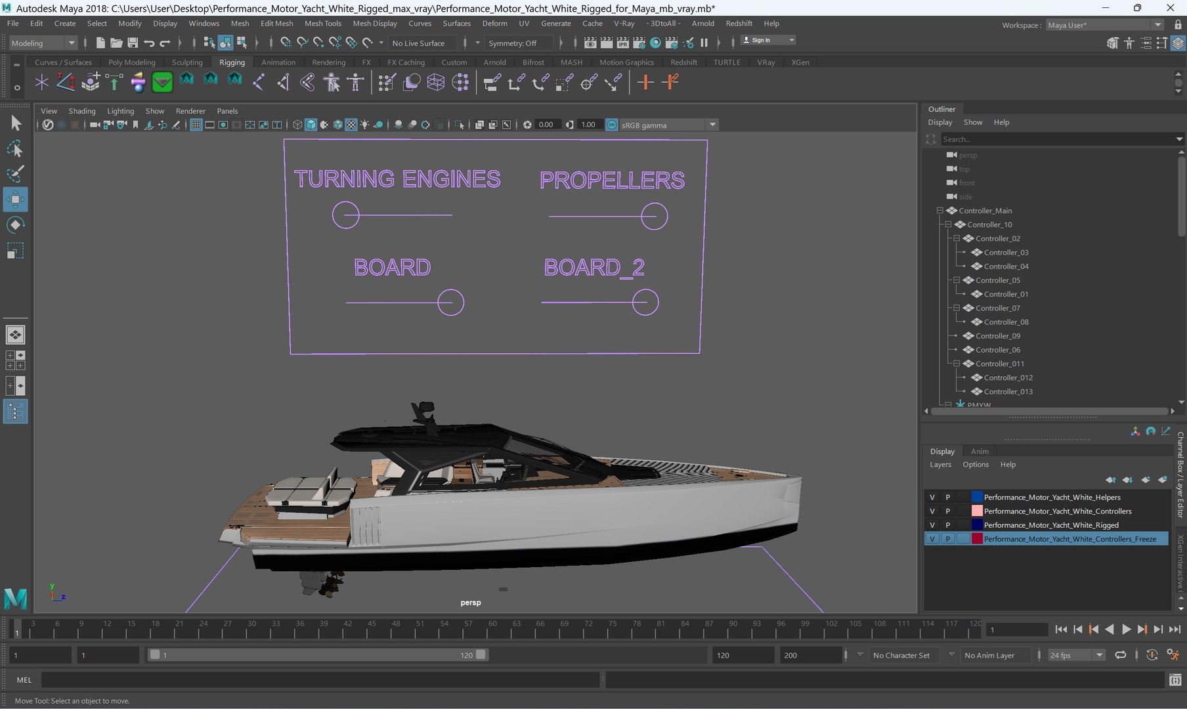Toggle visibility of Performance_Motor_Yacht_White_Controllers layer
This screenshot has width=1187, height=709.
pos(932,511)
